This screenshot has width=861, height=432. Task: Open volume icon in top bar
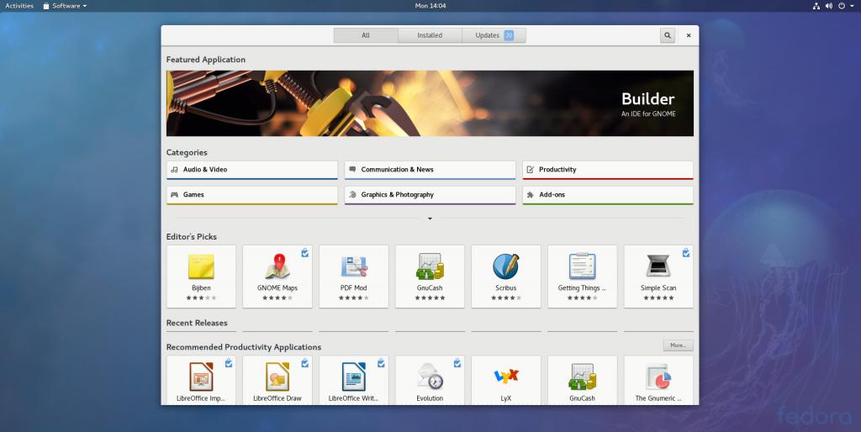[x=828, y=6]
